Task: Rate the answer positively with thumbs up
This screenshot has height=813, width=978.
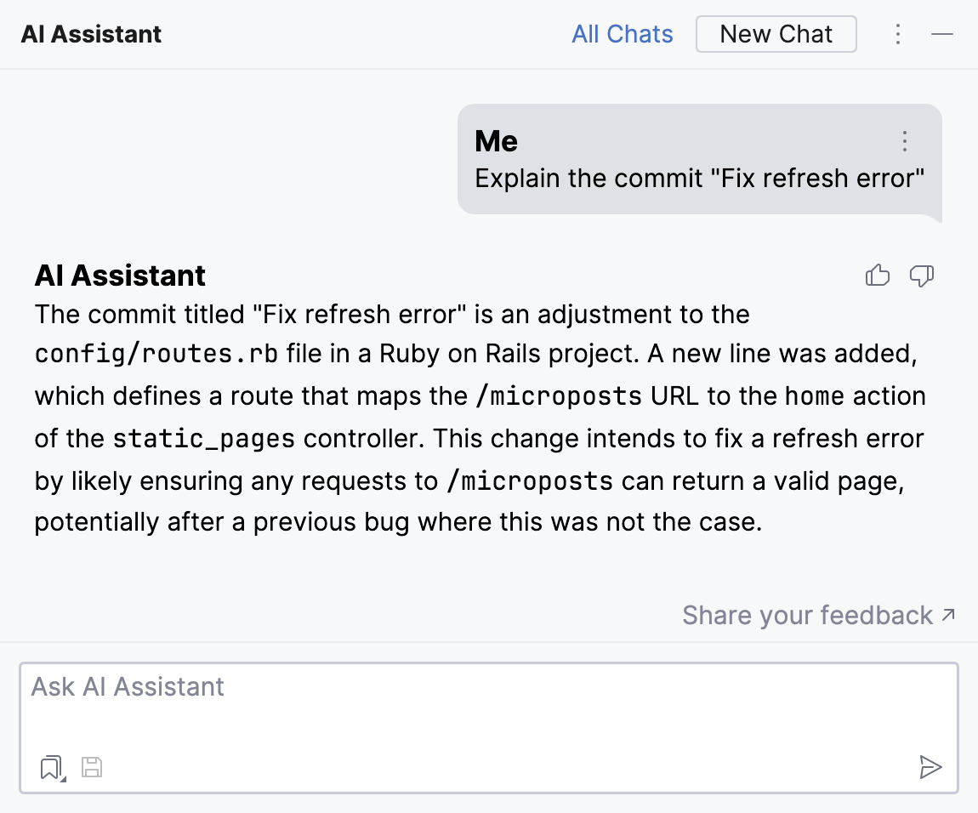Action: click(877, 275)
